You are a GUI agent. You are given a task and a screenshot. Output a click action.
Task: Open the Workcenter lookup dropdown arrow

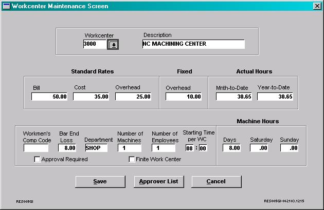coord(113,45)
